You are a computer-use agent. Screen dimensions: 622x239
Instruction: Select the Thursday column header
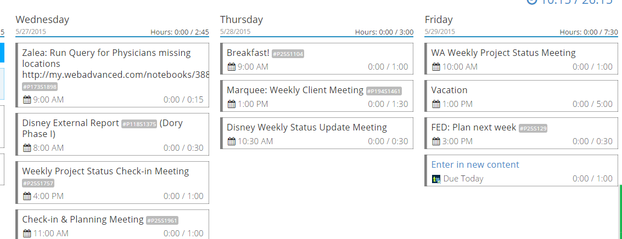point(242,20)
